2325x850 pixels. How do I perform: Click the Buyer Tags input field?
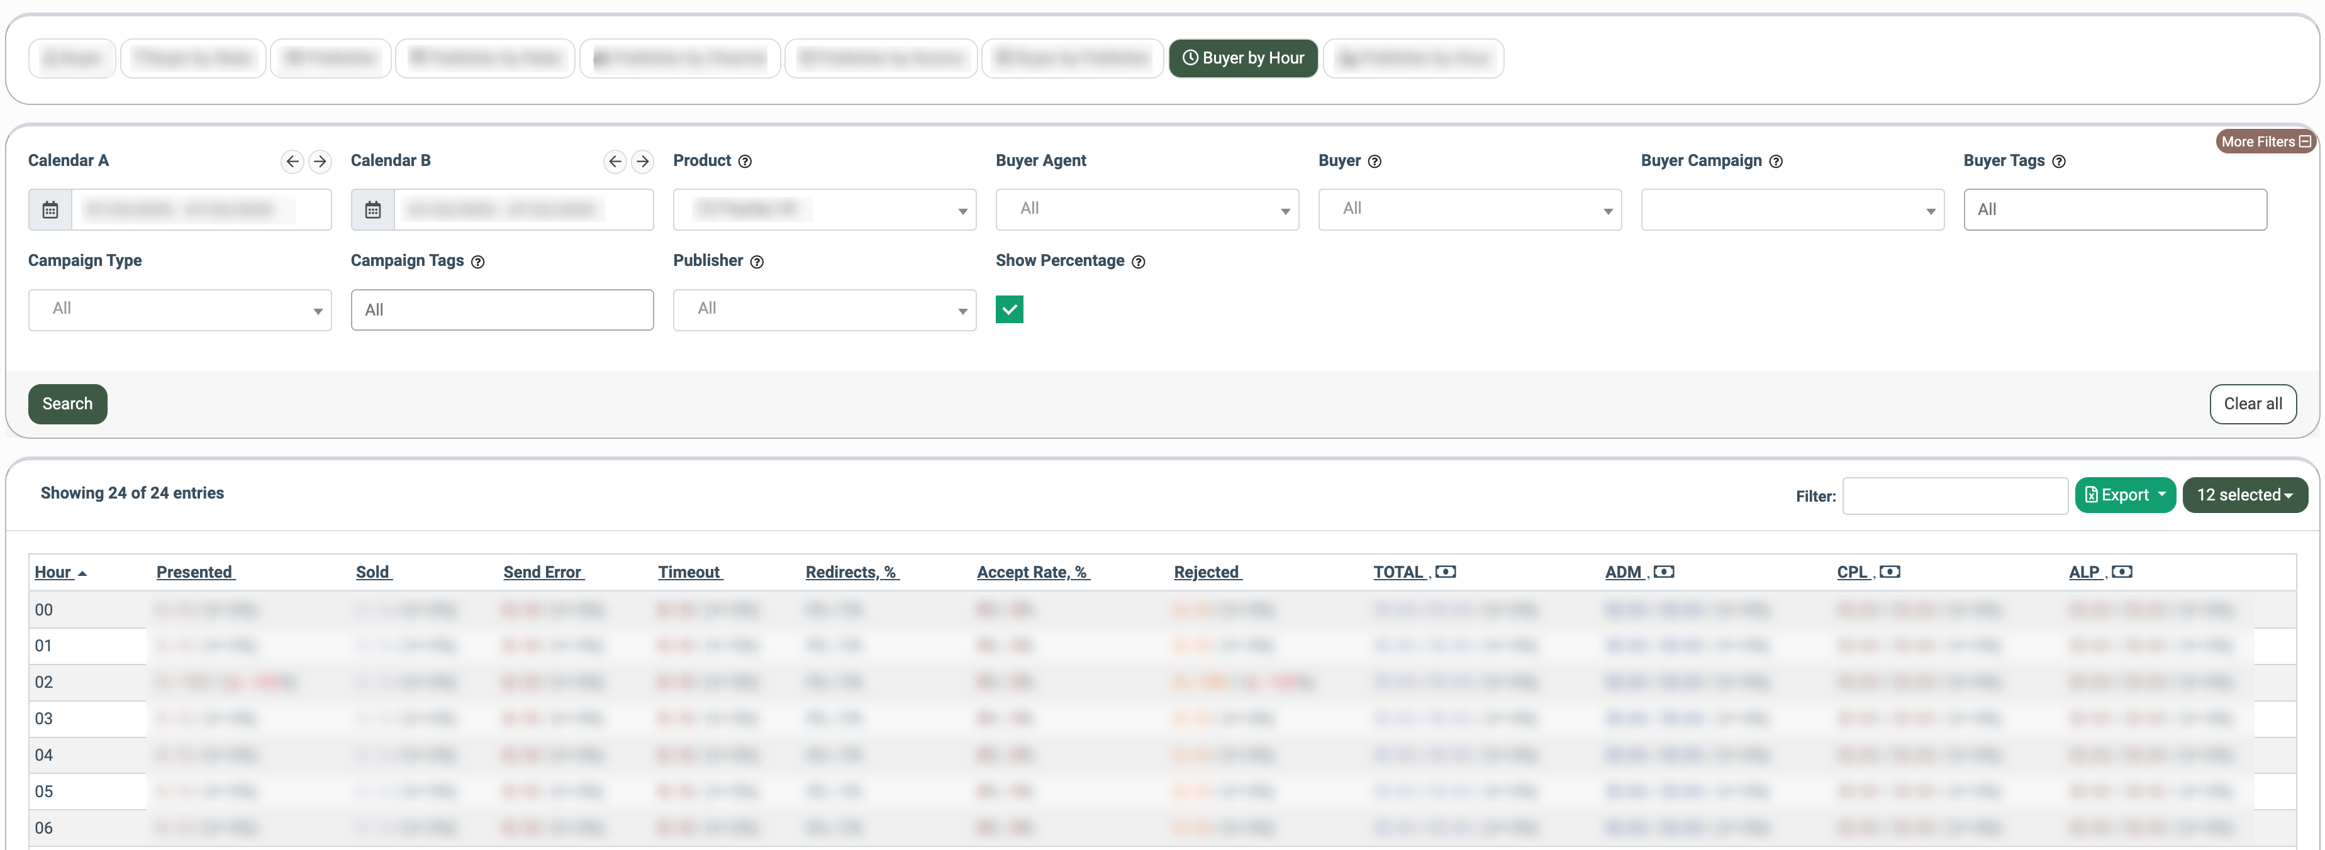click(2115, 209)
